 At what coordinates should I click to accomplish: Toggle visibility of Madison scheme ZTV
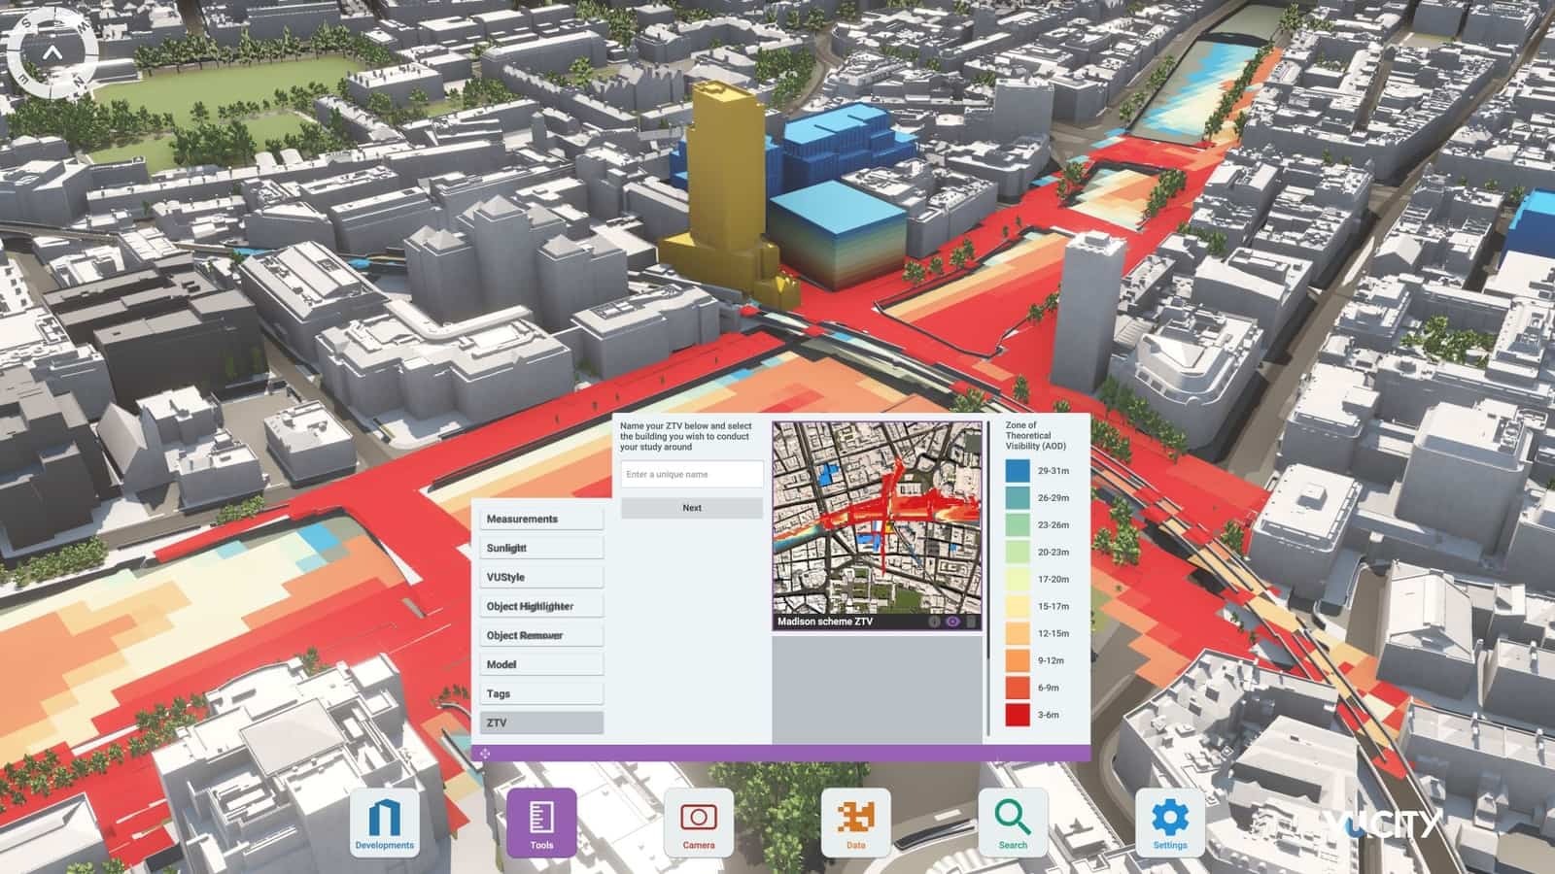[x=953, y=622]
